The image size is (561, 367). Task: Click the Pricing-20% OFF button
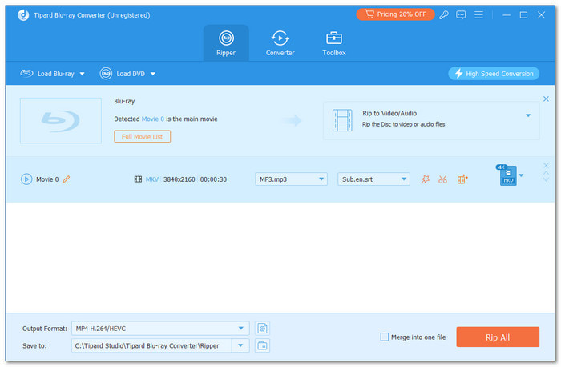[x=395, y=14]
